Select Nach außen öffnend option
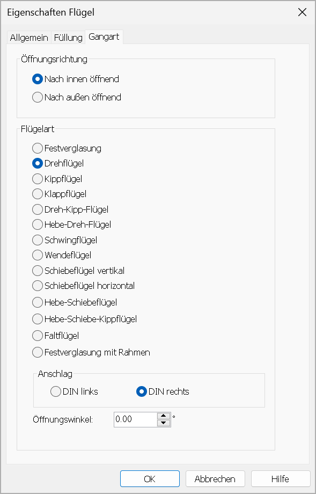Viewport: 316px width, 494px height. click(77, 97)
